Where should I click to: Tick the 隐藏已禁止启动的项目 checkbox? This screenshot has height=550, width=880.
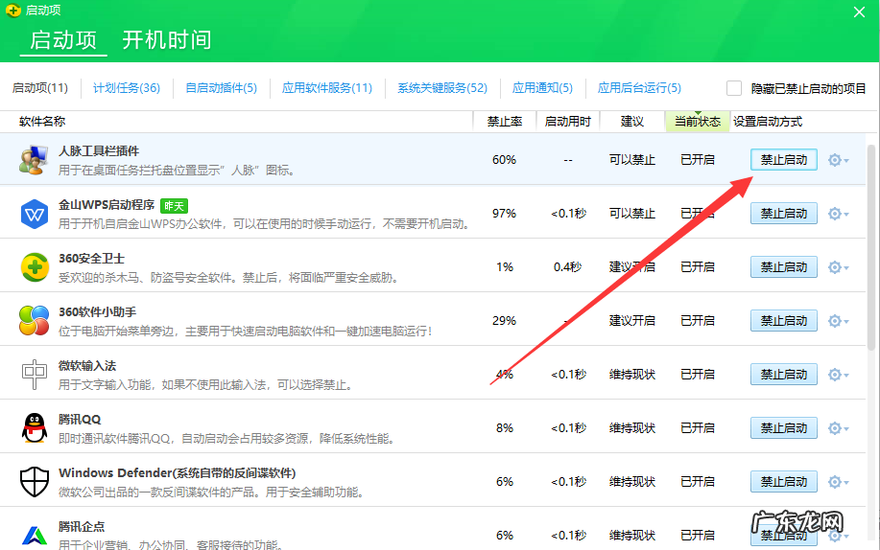[734, 88]
